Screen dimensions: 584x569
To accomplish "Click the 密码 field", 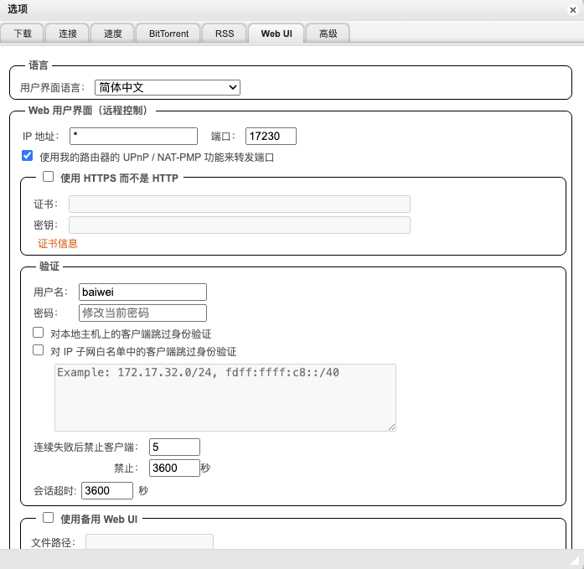I will pos(142,313).
